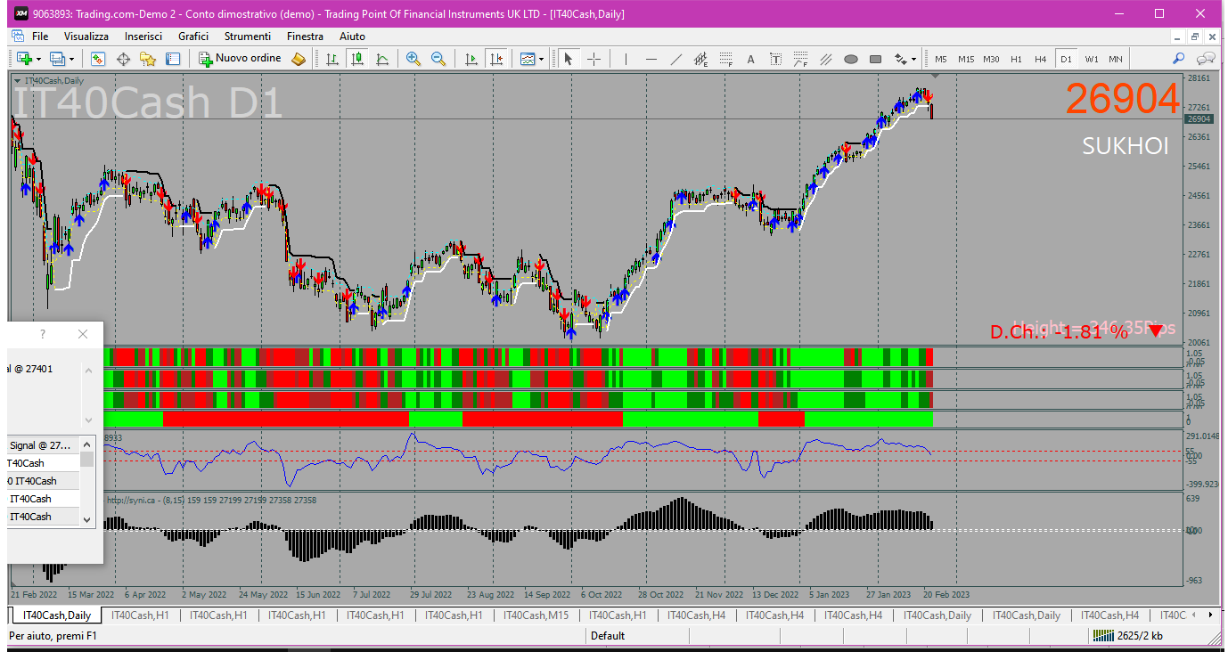Screen dimensions: 1228x652
Task: Switch to the IT40Cash,M15 chart tab
Action: click(x=536, y=615)
